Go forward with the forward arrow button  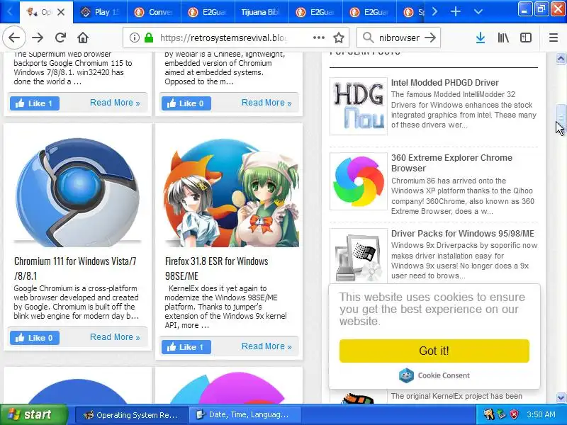click(38, 38)
